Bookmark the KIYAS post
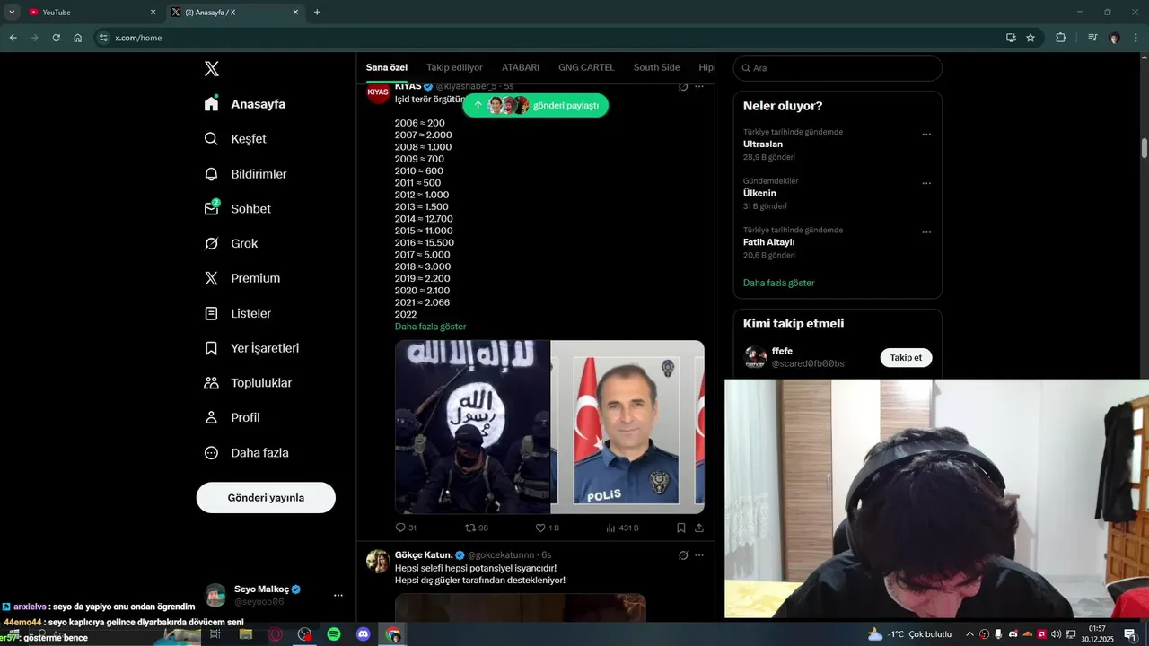Screen dimensions: 1149x646 pos(681,528)
